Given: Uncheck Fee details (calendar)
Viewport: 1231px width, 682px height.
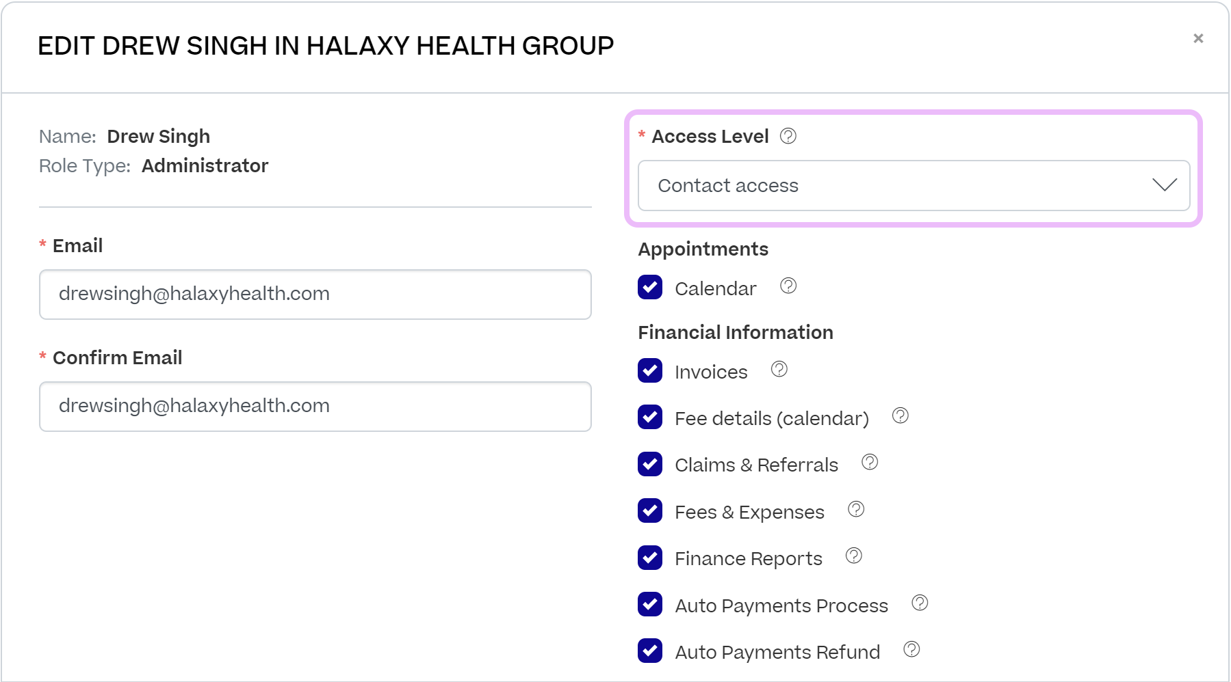Looking at the screenshot, I should click(649, 418).
